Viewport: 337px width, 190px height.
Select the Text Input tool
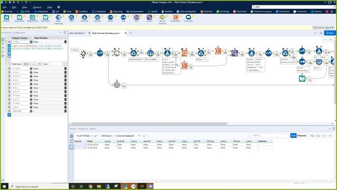(x=45, y=18)
